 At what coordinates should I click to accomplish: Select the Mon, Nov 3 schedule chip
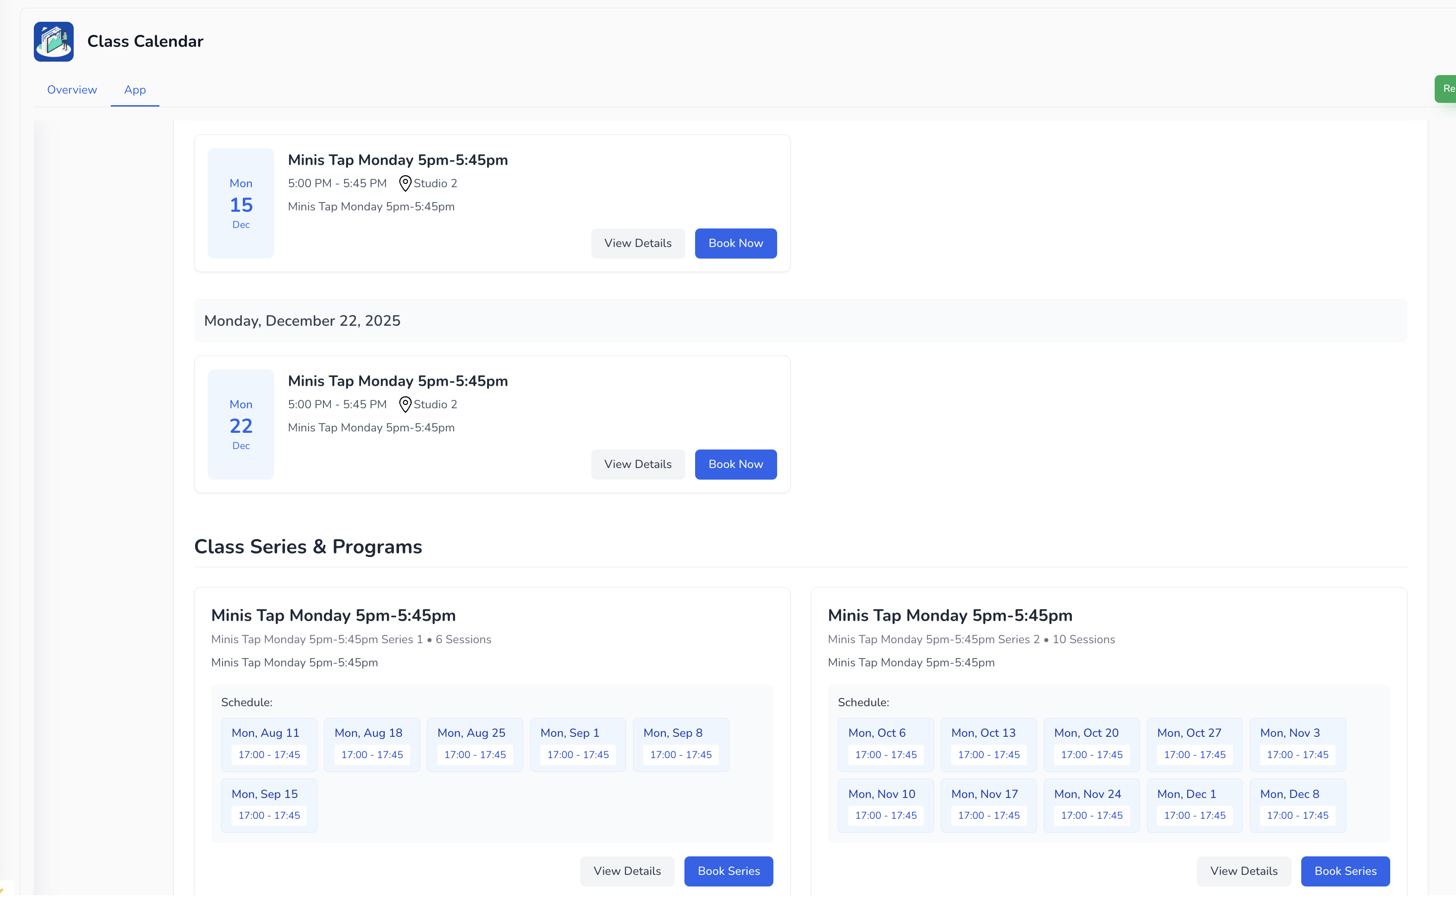pos(1297,745)
